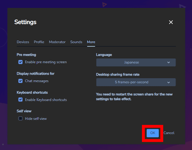Uncheck the Enable pre meeting screen checkbox
Viewport: 192px width, 150px height.
[21, 62]
